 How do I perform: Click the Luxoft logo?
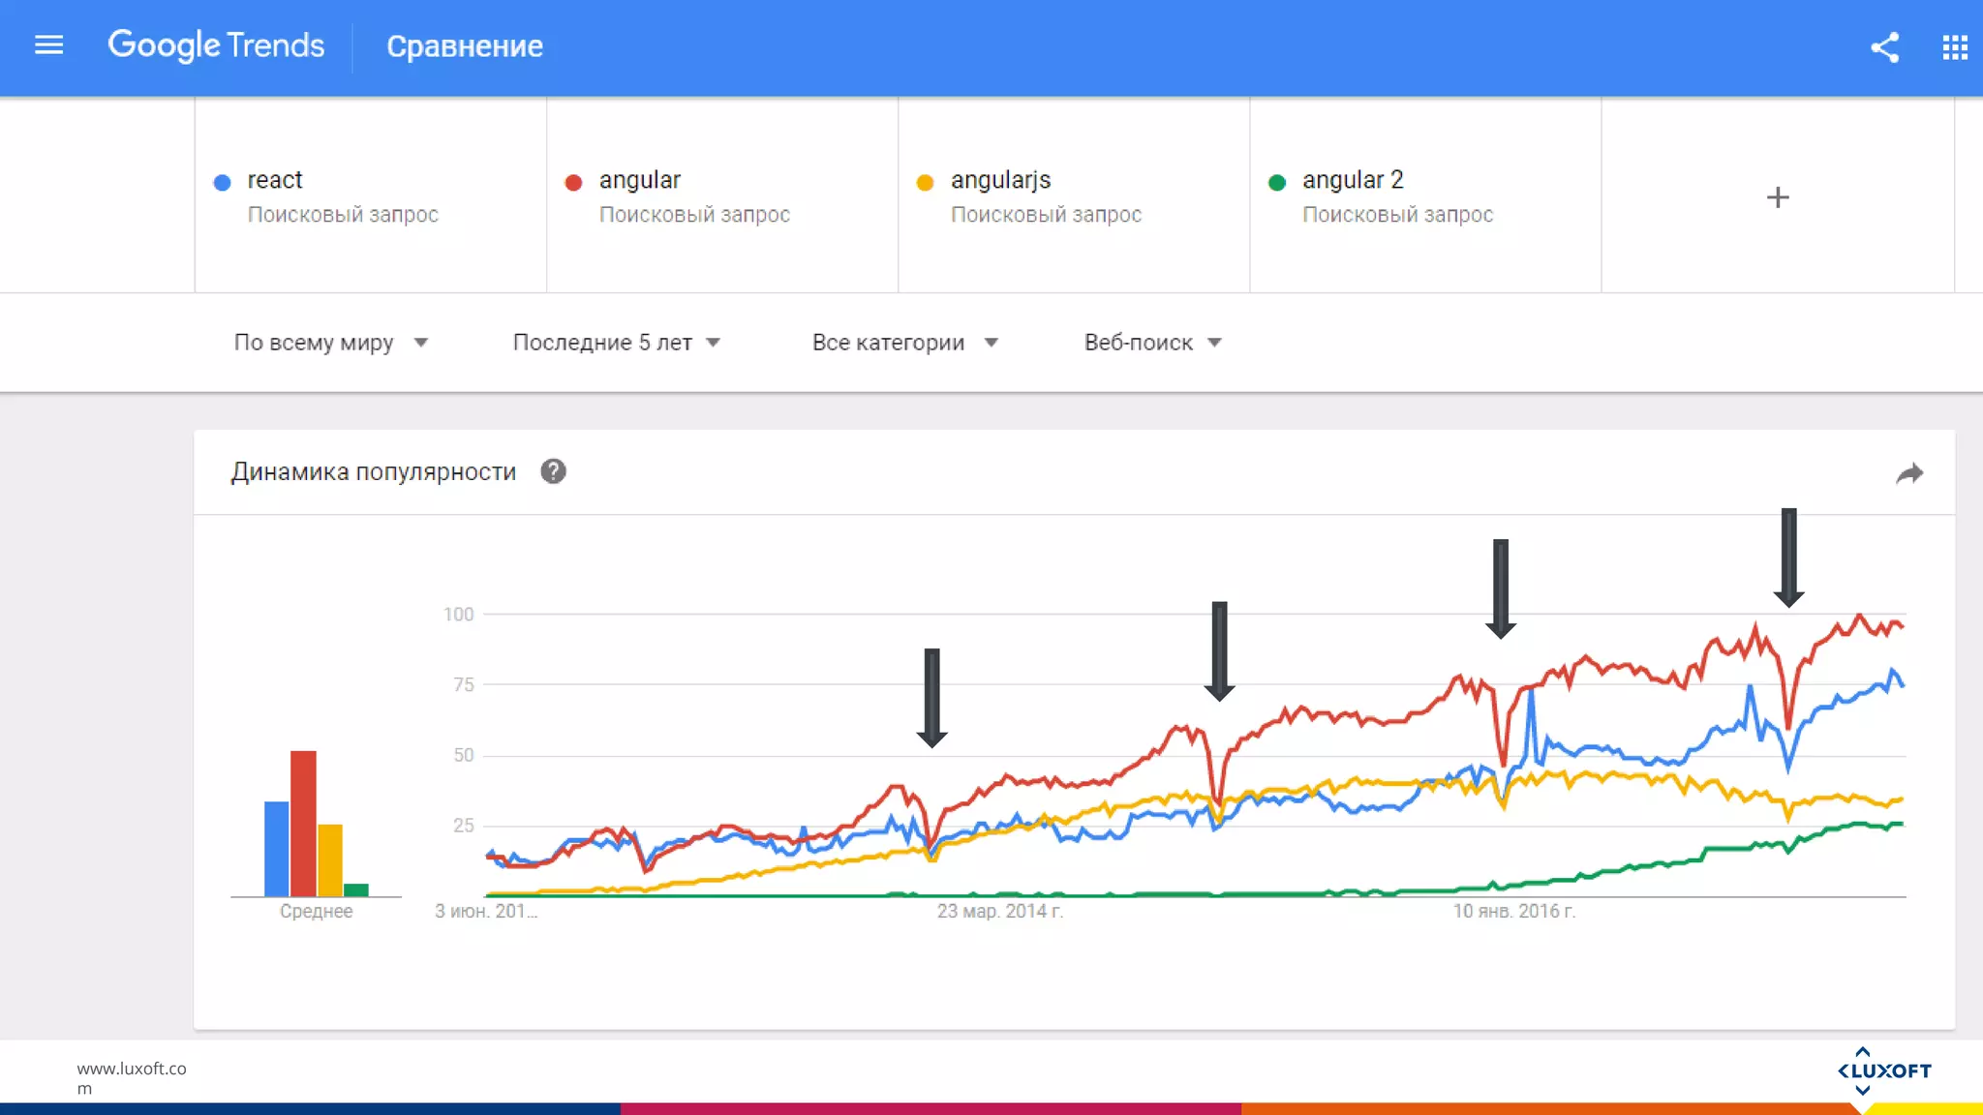(1884, 1070)
